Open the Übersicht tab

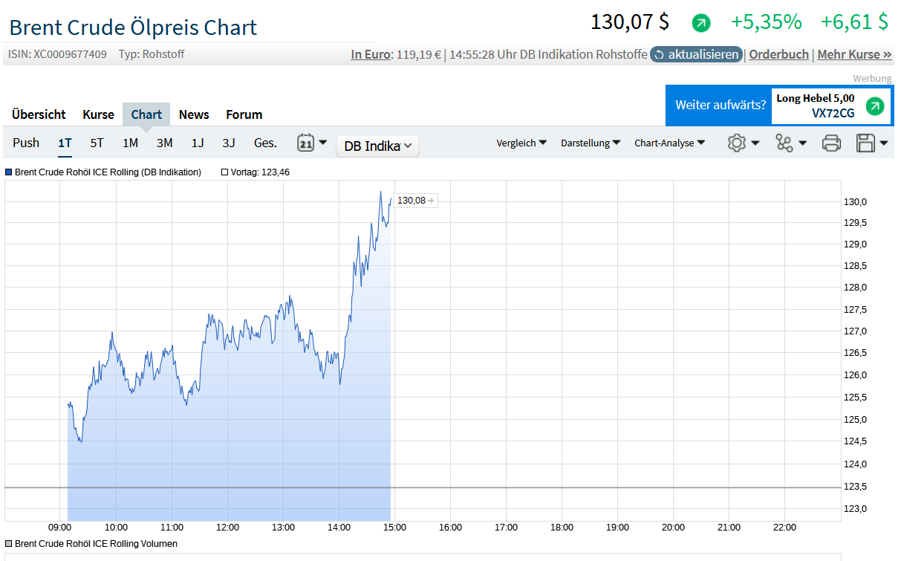click(39, 114)
